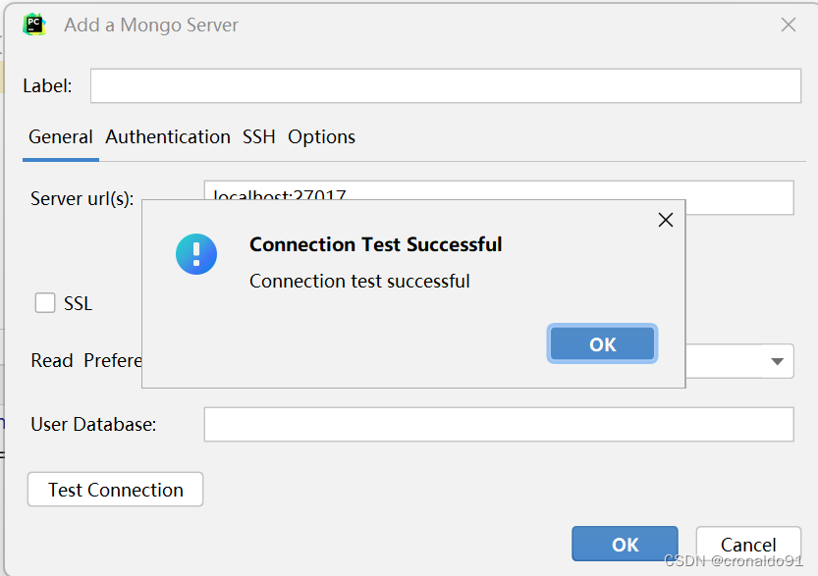Open the SSH tab
818x576 pixels.
pyautogui.click(x=259, y=137)
